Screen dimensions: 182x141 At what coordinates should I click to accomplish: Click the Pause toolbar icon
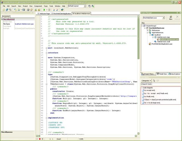pyautogui.click(x=49, y=10)
